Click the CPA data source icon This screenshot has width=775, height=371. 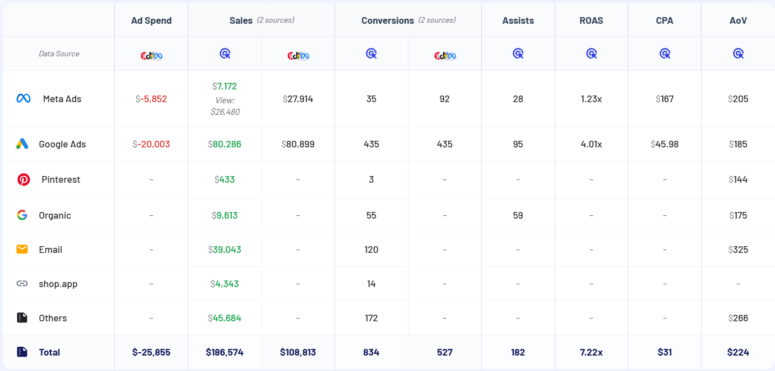(x=665, y=54)
